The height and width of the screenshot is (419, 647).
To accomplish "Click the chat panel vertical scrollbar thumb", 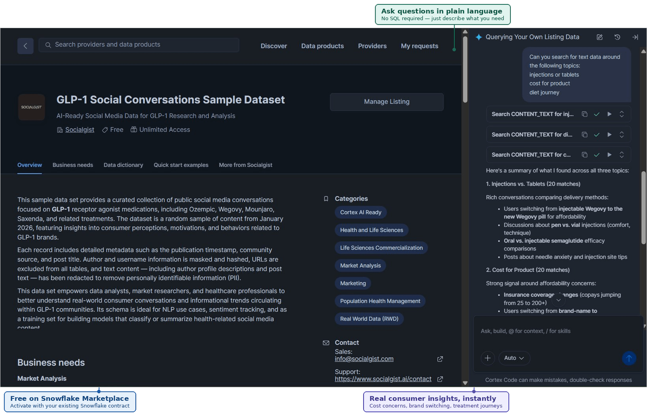I will tap(643, 208).
